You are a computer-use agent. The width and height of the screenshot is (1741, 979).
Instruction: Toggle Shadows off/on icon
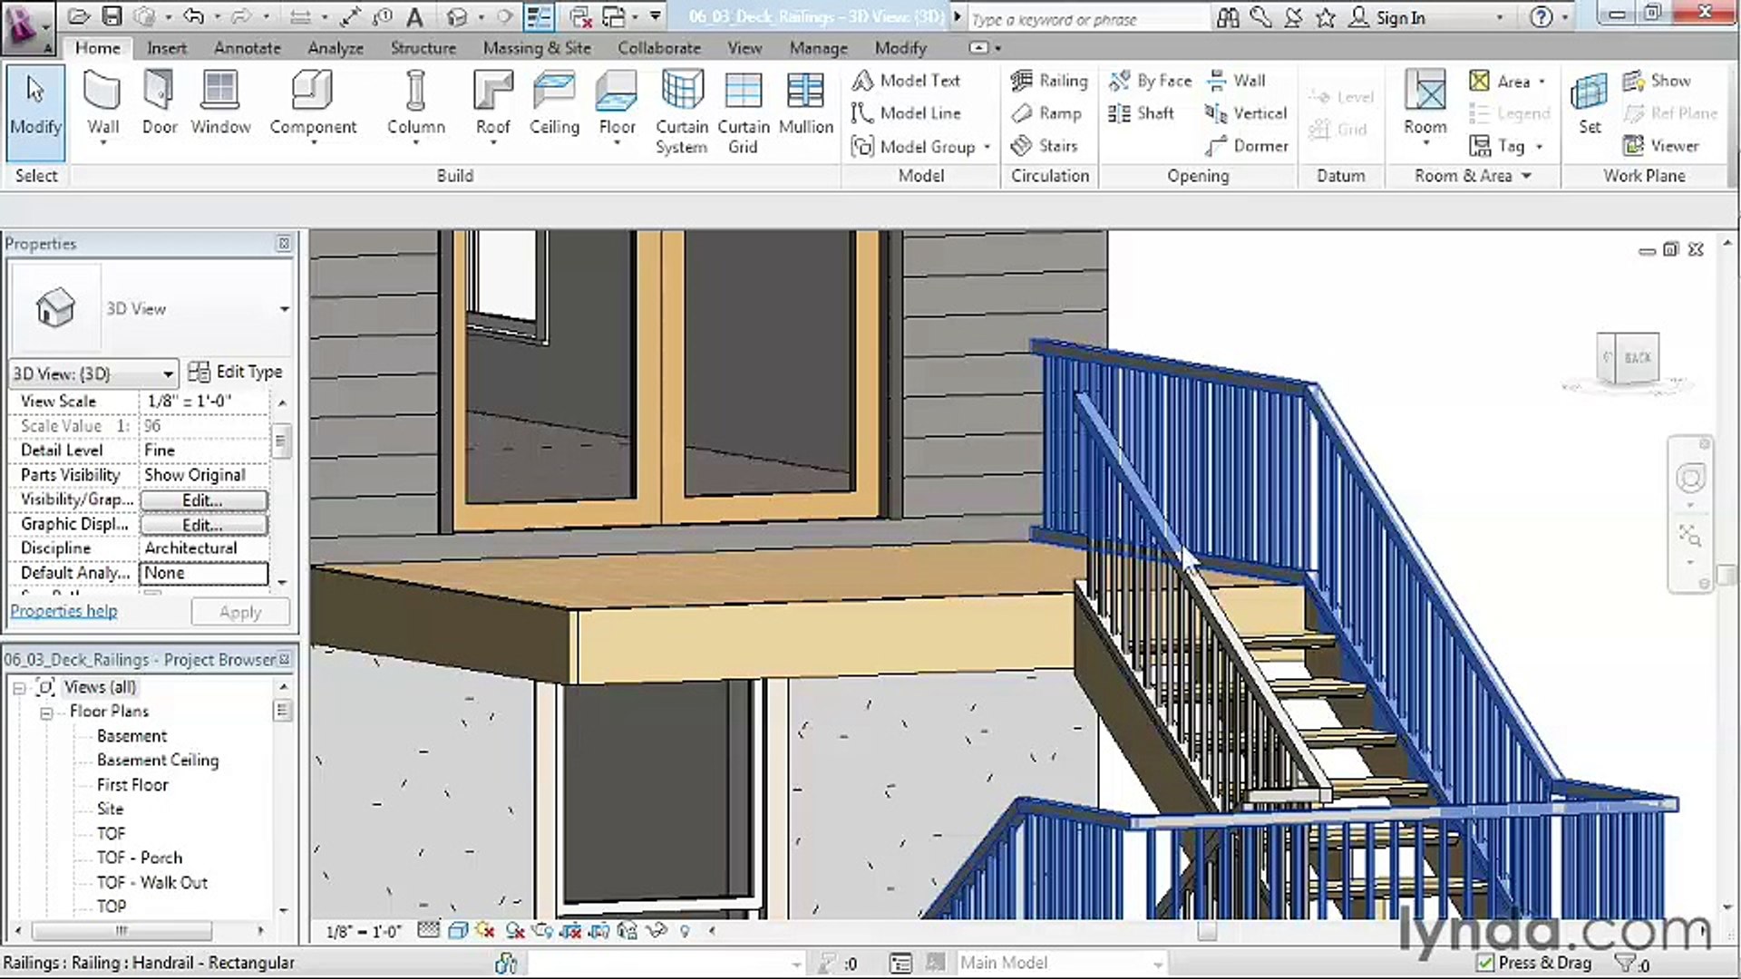tap(515, 931)
